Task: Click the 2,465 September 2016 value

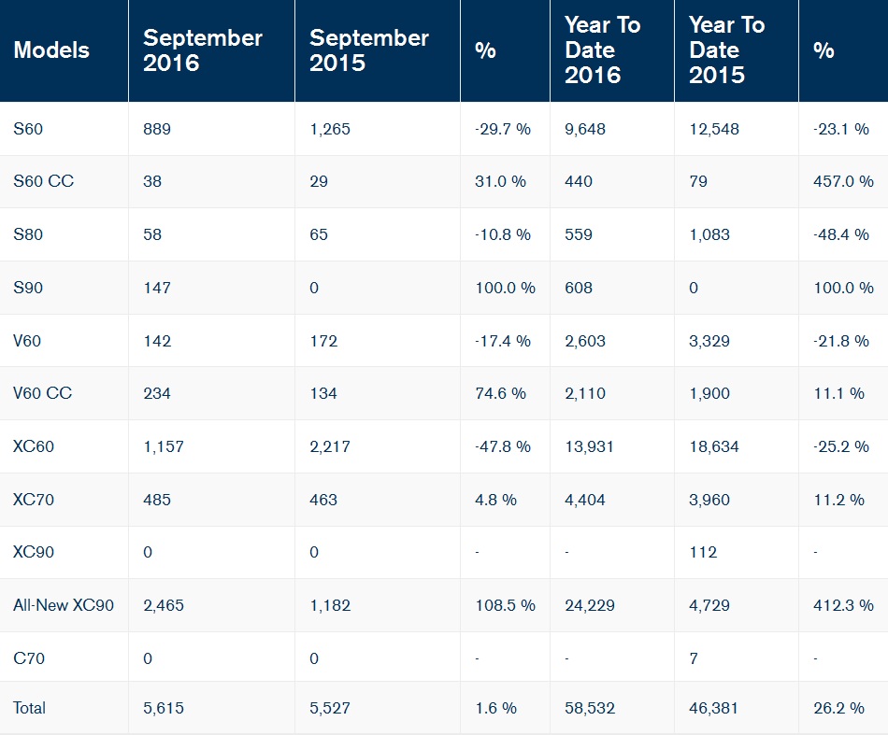Action: click(164, 605)
